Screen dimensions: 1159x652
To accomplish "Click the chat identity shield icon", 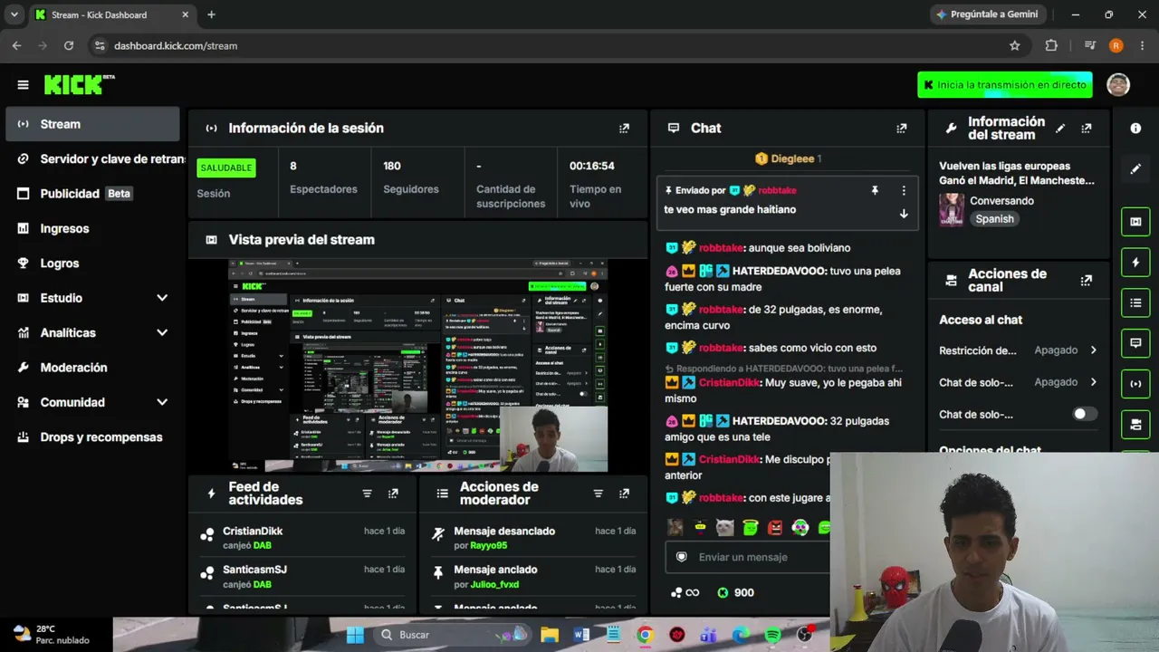I will [682, 557].
